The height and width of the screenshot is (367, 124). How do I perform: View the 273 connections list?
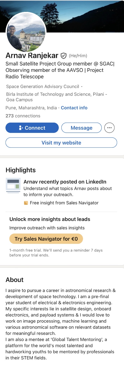[23, 116]
